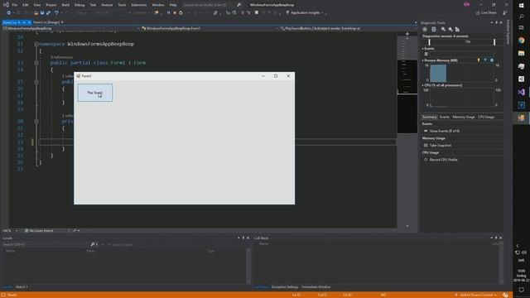Click the Save All icon

click(48, 13)
